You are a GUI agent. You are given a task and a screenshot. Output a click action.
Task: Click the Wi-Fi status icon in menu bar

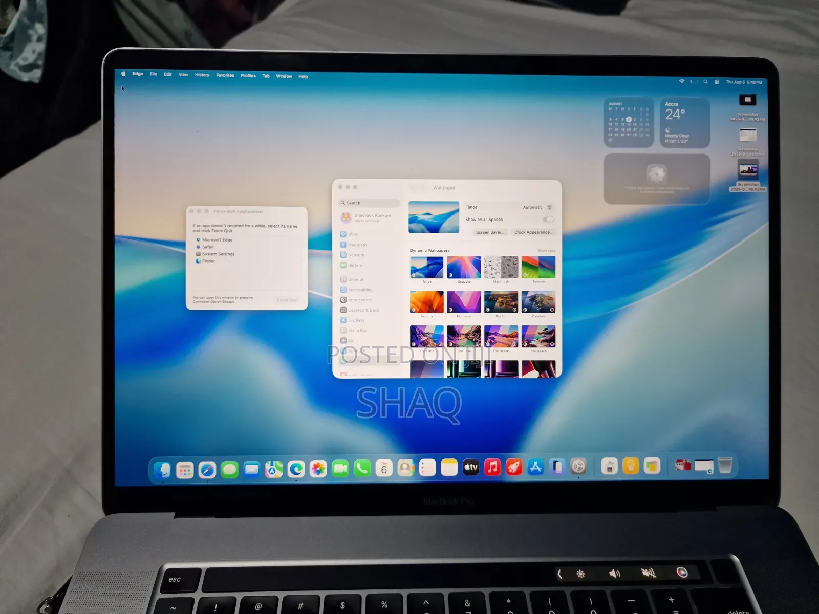(x=682, y=81)
